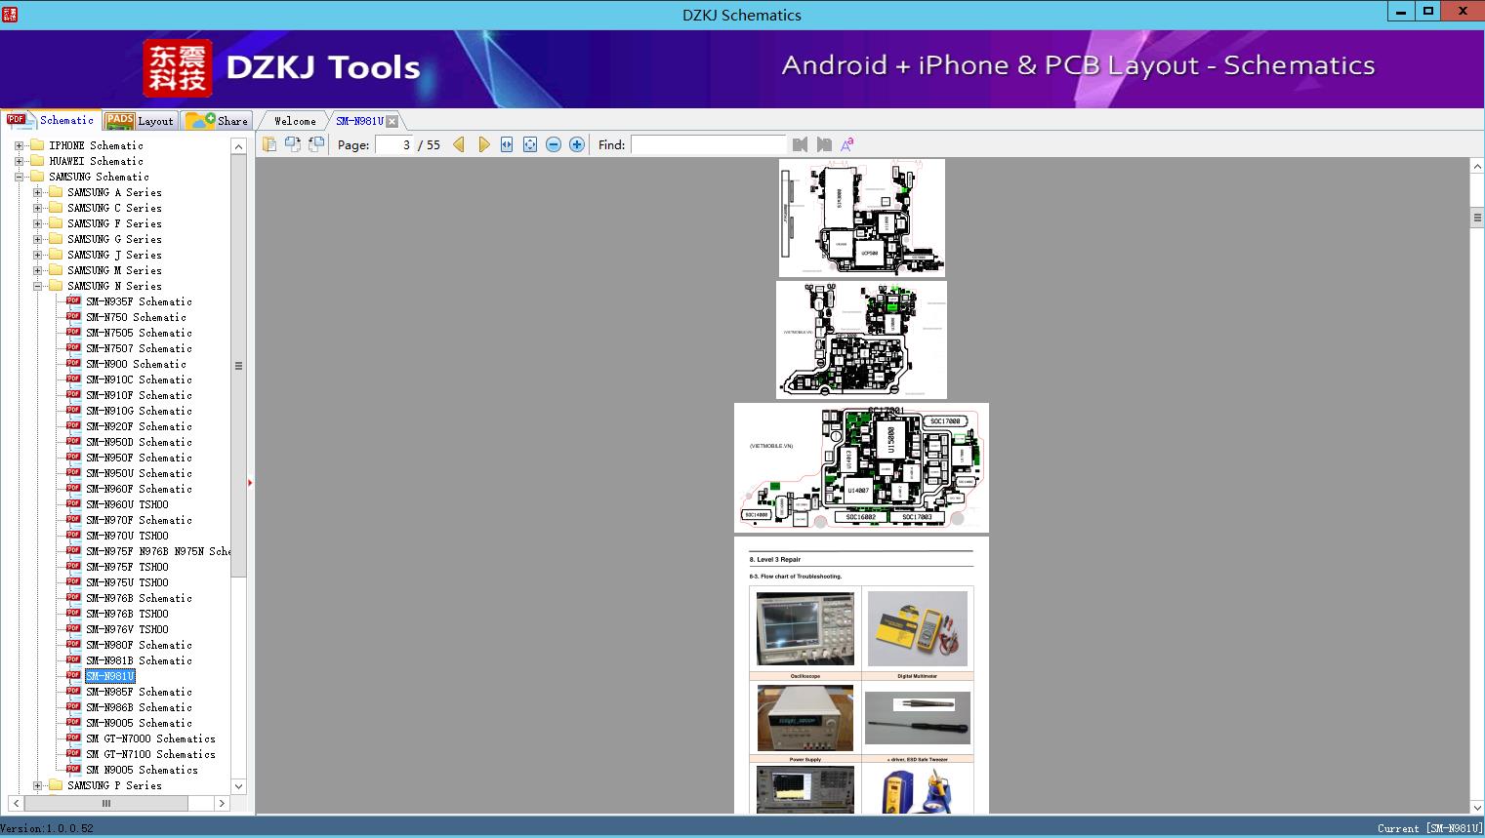Image resolution: width=1485 pixels, height=838 pixels.
Task: Select the SM-N981U document tab
Action: [x=359, y=121]
